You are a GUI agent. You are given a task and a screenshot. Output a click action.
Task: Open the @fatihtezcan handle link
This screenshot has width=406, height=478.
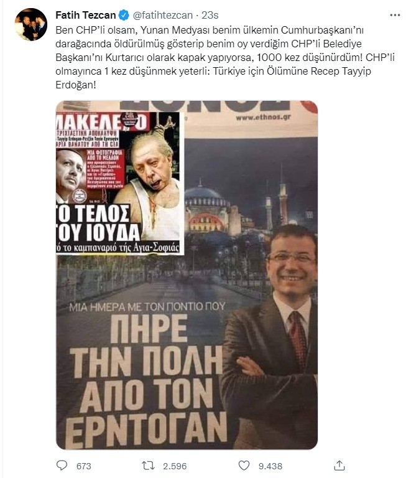[163, 15]
